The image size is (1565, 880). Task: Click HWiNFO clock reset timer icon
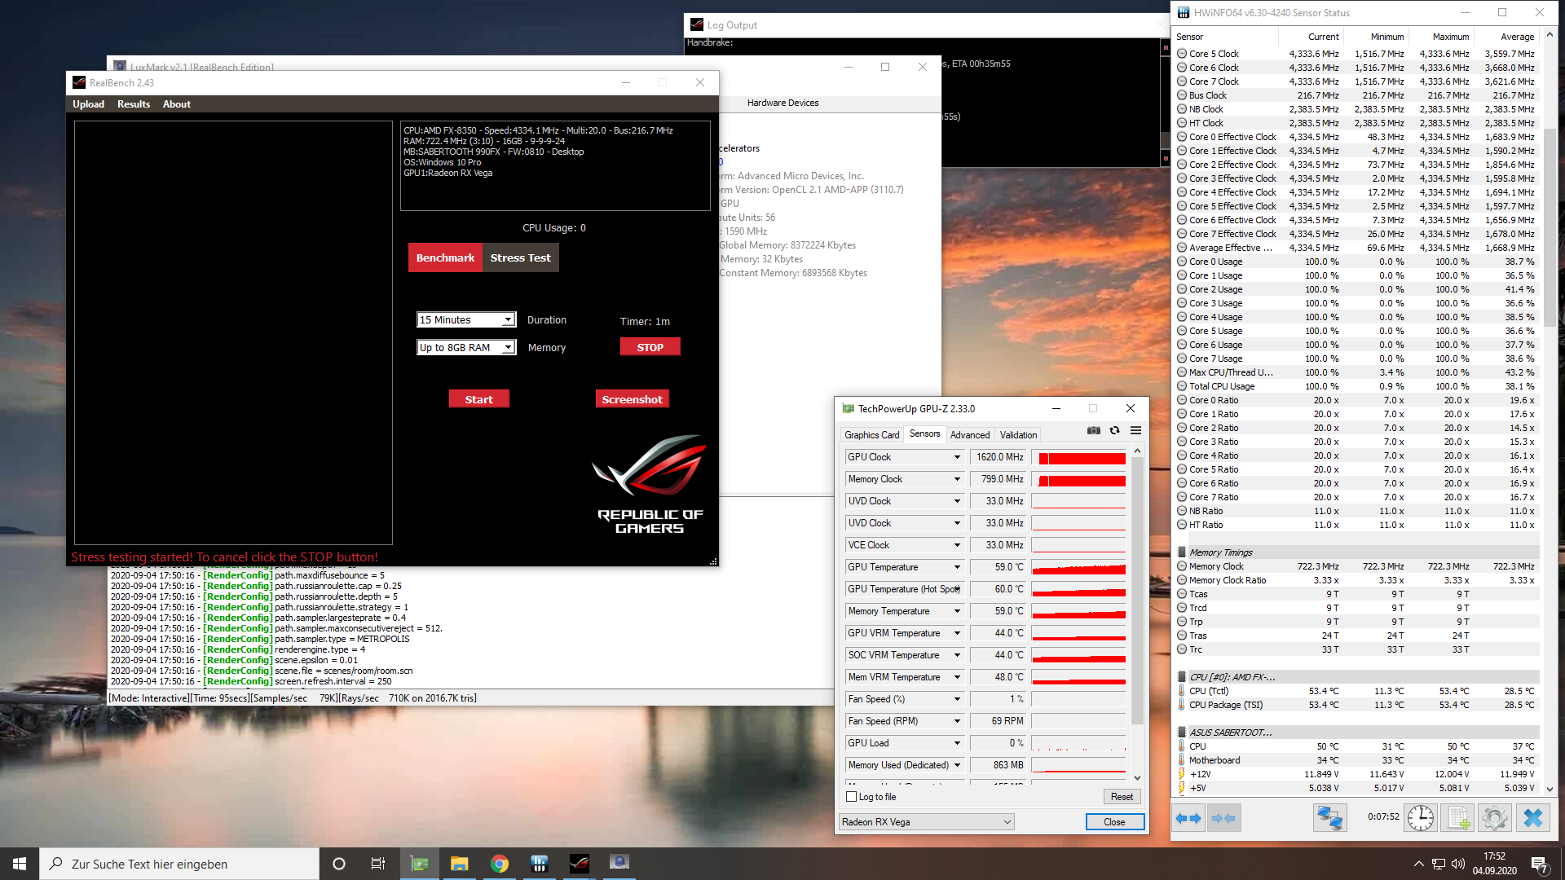tap(1420, 818)
